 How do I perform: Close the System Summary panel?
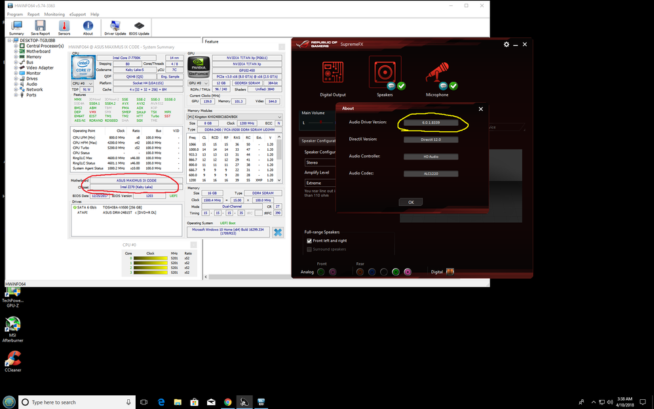pos(282,47)
